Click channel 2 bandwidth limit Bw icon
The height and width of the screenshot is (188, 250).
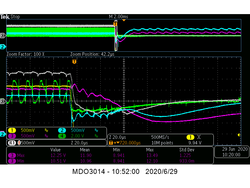coord(96,130)
